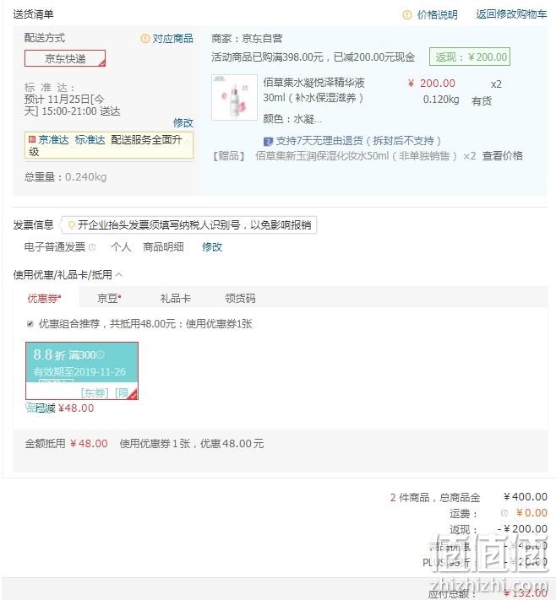Image resolution: width=556 pixels, height=600 pixels.
Task: Switch to 领货码 tab
Action: [240, 298]
